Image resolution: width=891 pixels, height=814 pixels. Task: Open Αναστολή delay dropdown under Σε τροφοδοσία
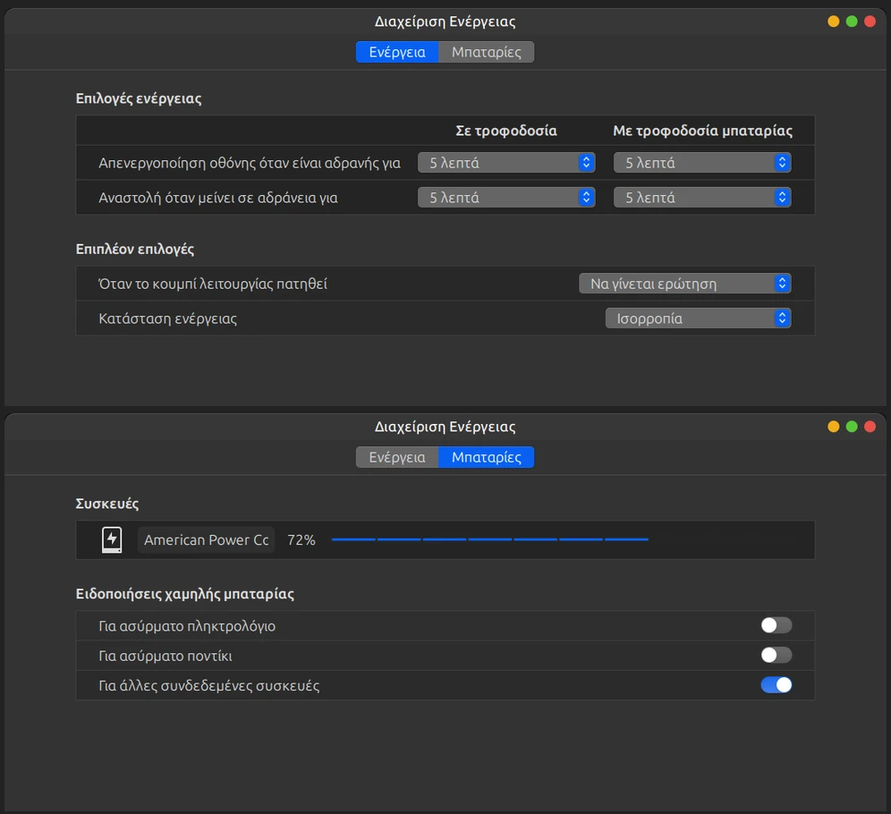click(x=506, y=198)
